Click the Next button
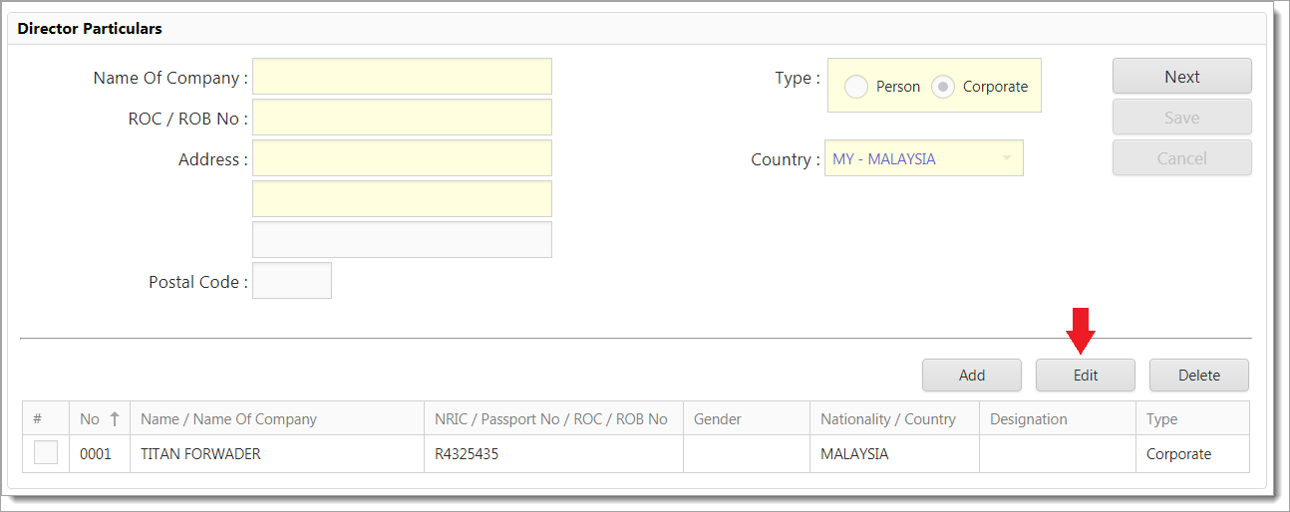This screenshot has height=512, width=1290. [1181, 77]
